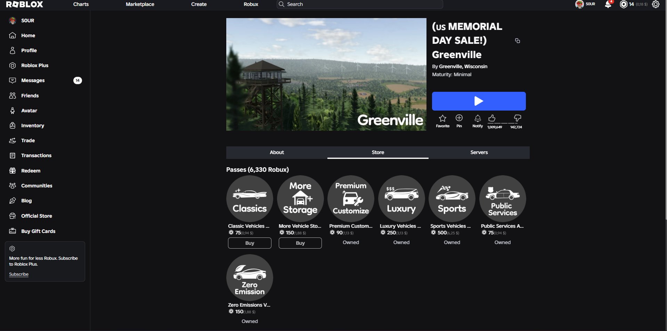Open the Sports pass icon
This screenshot has width=667, height=331.
tap(452, 199)
